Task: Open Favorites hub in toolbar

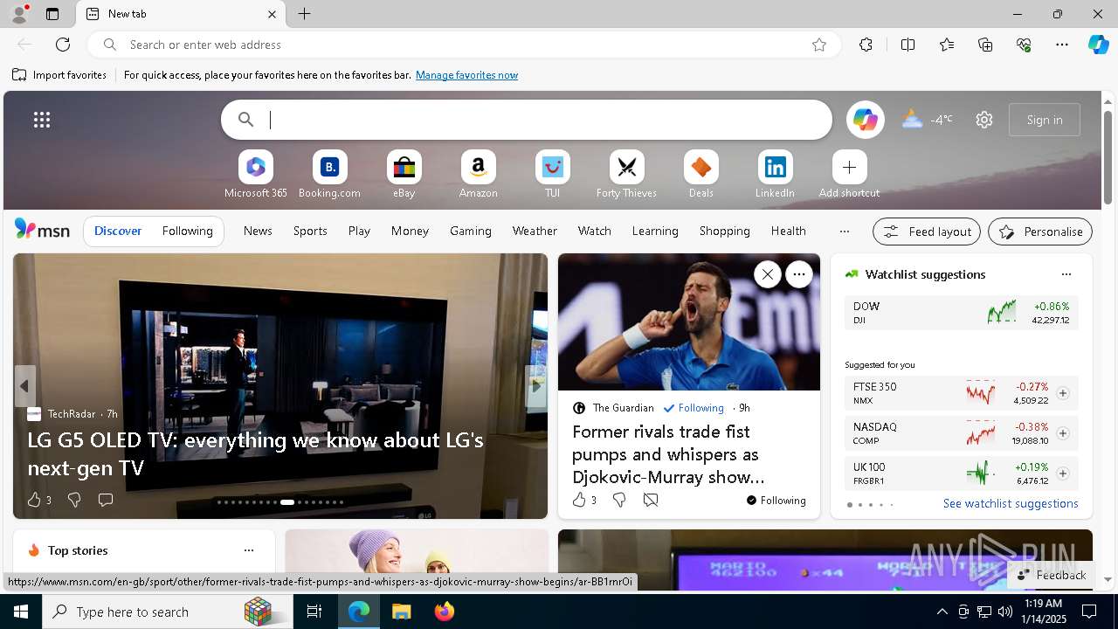Action: coord(947,45)
